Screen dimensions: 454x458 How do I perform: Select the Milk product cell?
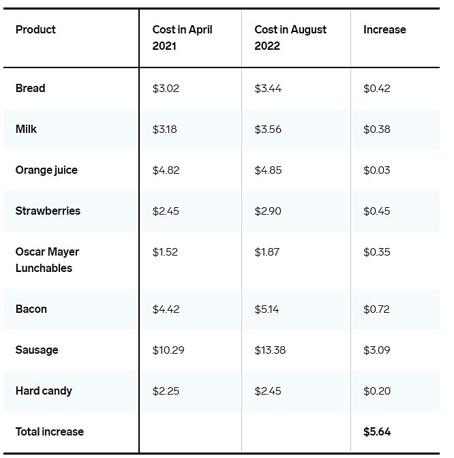tap(26, 129)
